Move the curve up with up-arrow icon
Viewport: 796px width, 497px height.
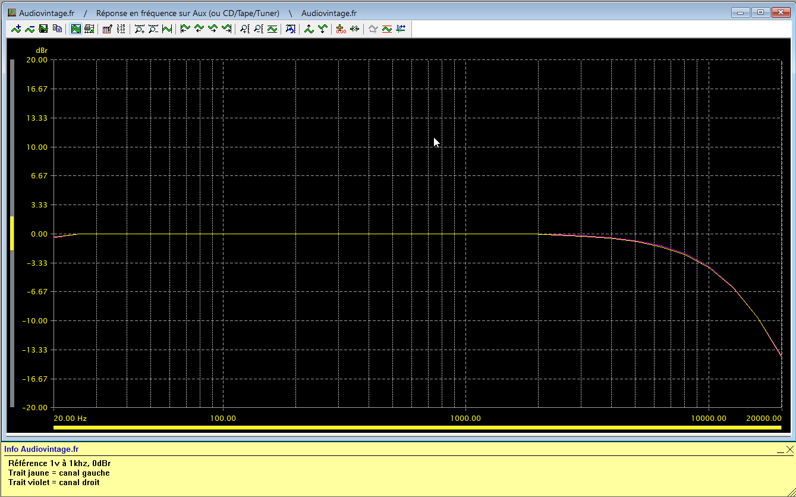pyautogui.click(x=309, y=29)
